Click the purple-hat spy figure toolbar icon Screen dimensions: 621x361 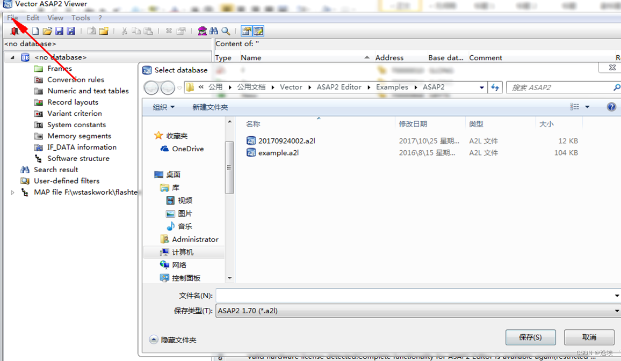click(202, 31)
